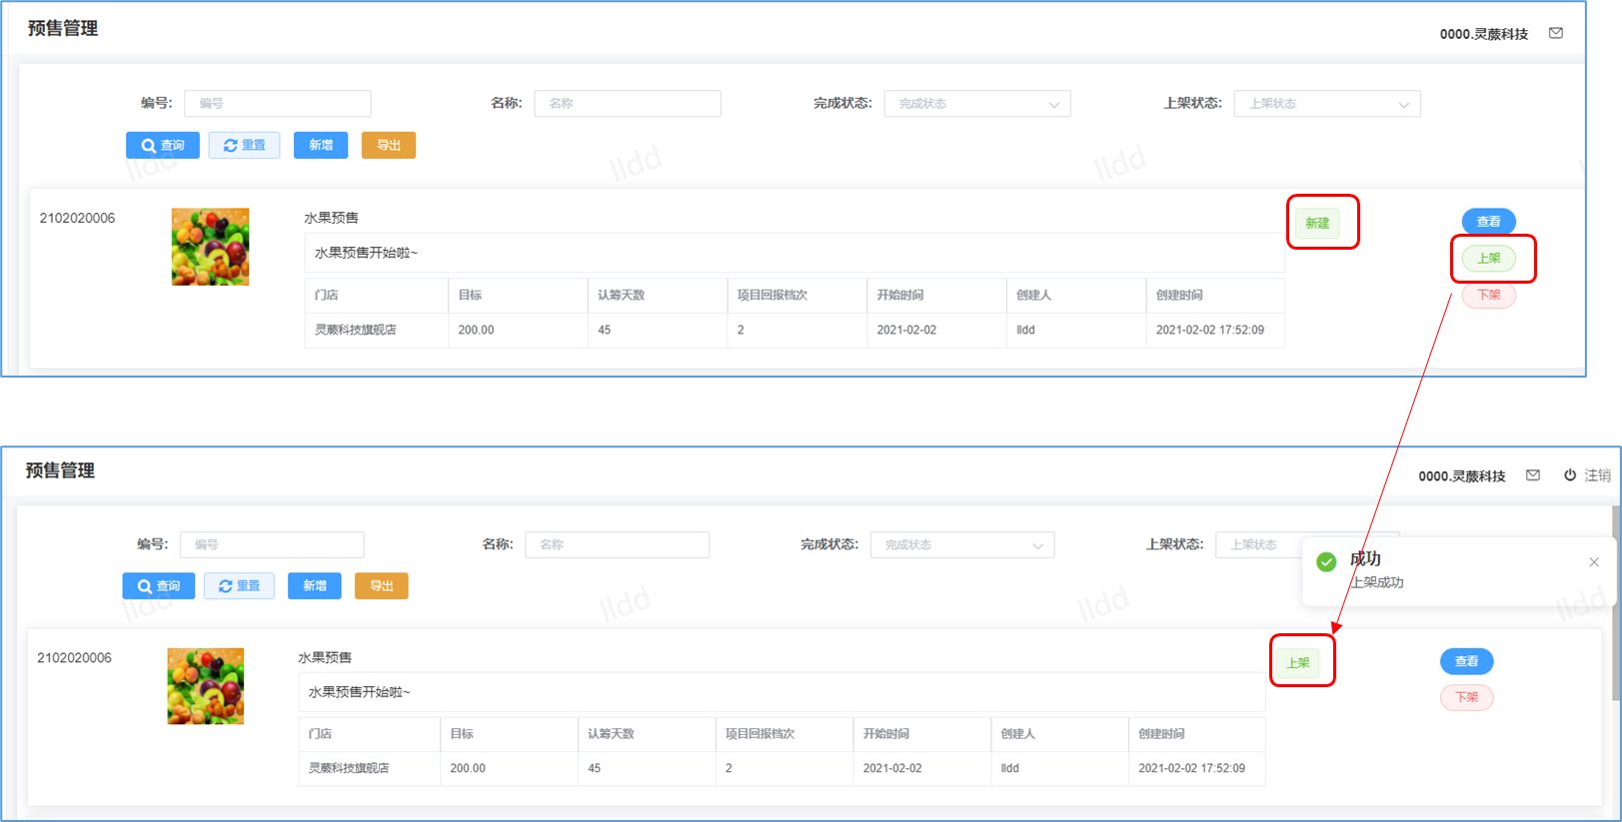Click record number 2102020006 in the lower screenshot
The width and height of the screenshot is (1622, 822).
click(x=75, y=657)
